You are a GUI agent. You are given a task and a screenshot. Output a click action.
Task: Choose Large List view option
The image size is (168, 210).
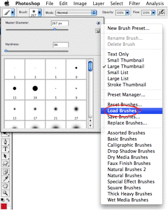point(132,78)
